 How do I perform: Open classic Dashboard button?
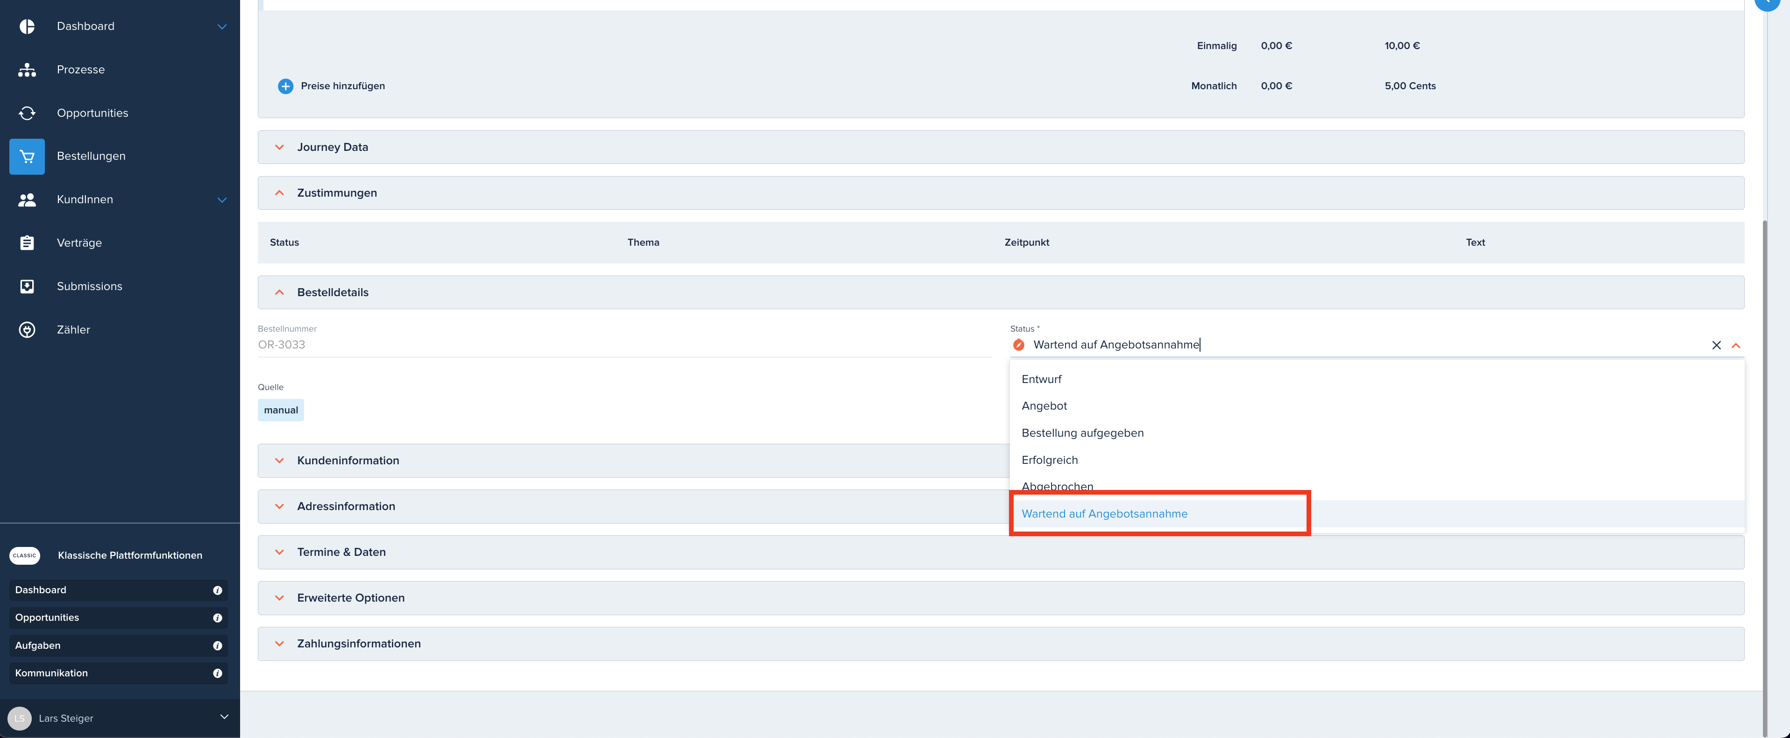point(119,590)
